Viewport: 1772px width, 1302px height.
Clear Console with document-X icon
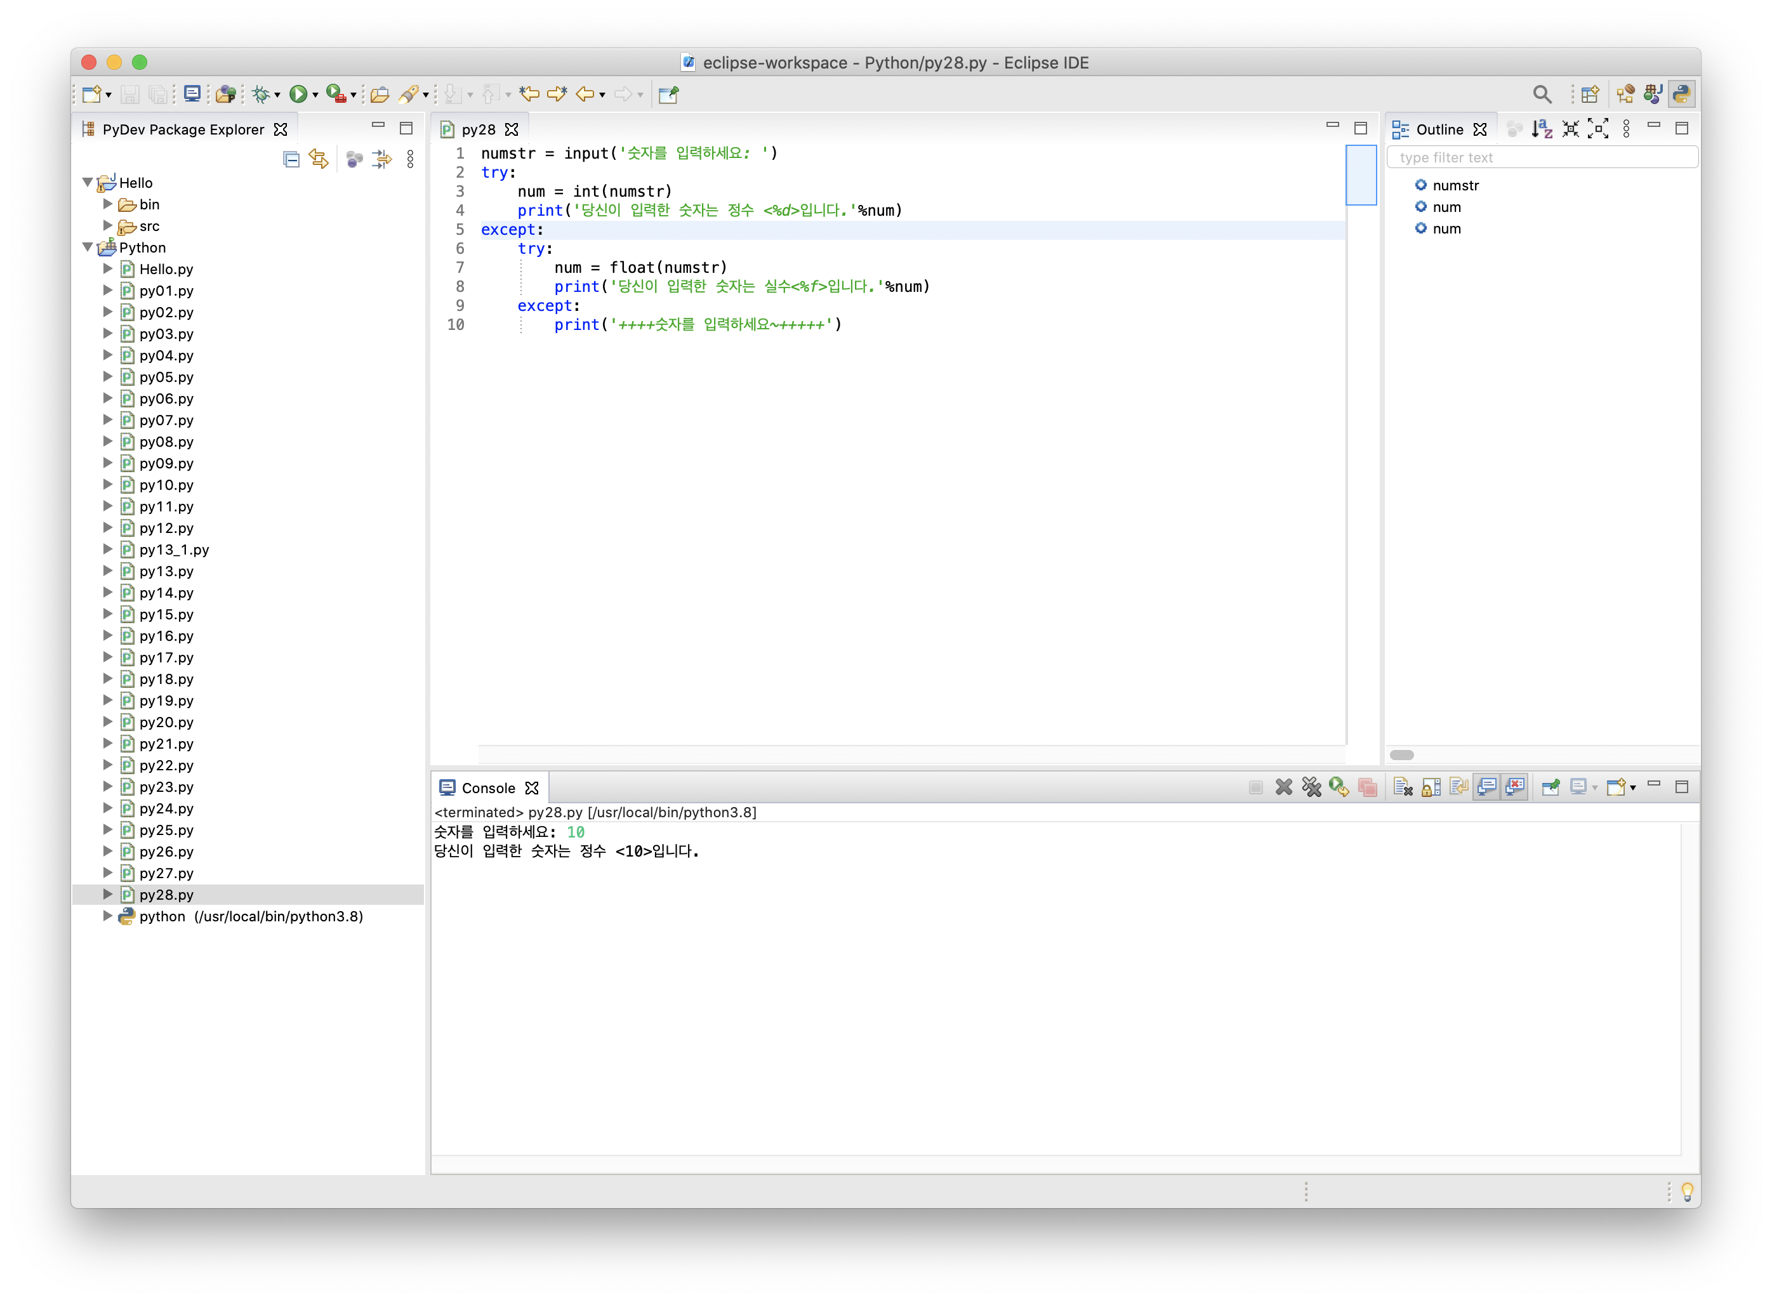[x=1403, y=787]
